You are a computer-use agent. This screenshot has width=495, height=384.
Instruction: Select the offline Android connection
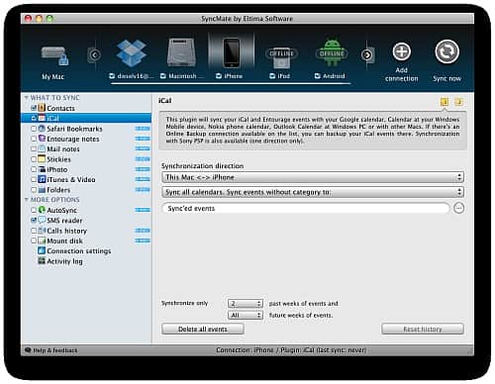tap(332, 52)
